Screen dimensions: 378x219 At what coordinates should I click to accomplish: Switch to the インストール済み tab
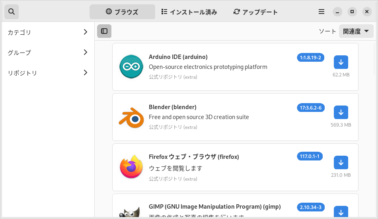tap(189, 12)
